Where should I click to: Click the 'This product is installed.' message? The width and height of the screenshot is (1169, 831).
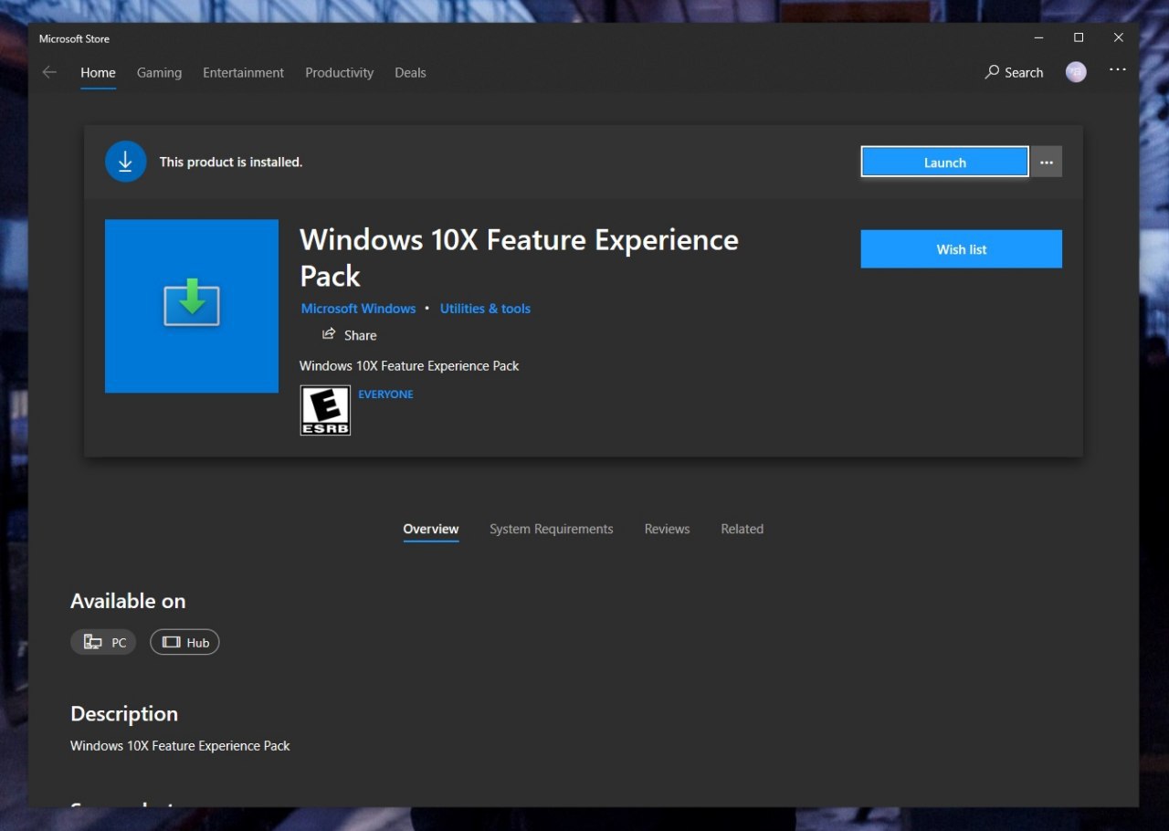coord(231,162)
